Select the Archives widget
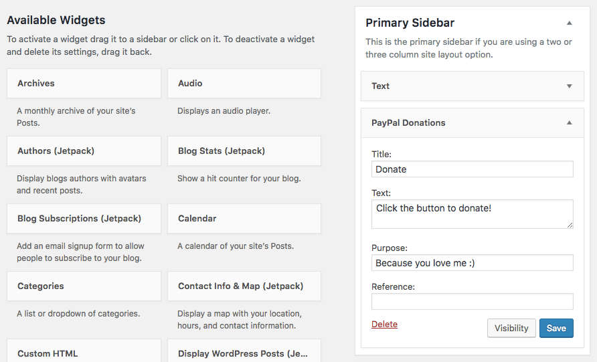The image size is (597, 362). 84,84
